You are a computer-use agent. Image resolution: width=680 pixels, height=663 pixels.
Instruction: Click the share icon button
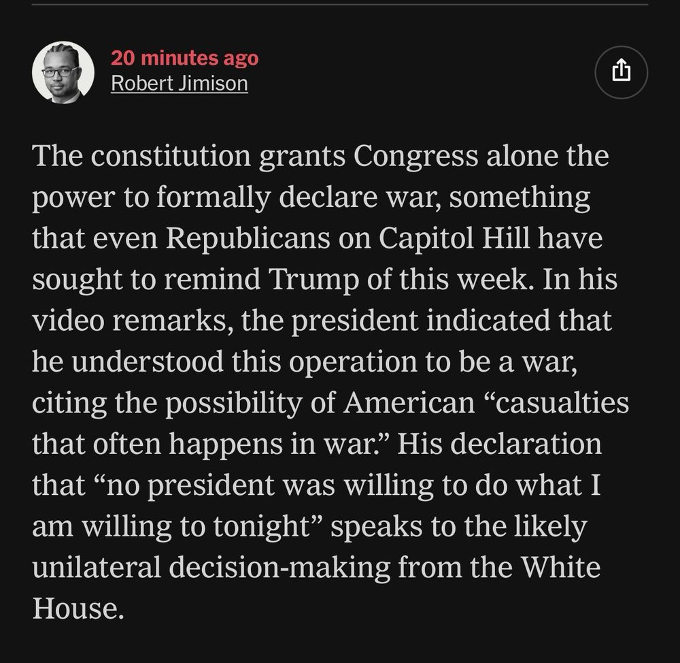(x=621, y=71)
